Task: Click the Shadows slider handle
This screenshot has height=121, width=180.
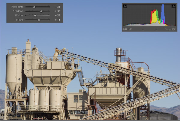Action: pos(41,11)
